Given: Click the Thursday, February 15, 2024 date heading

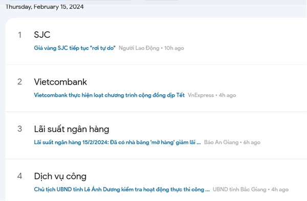Looking at the screenshot, I should click(45, 7).
